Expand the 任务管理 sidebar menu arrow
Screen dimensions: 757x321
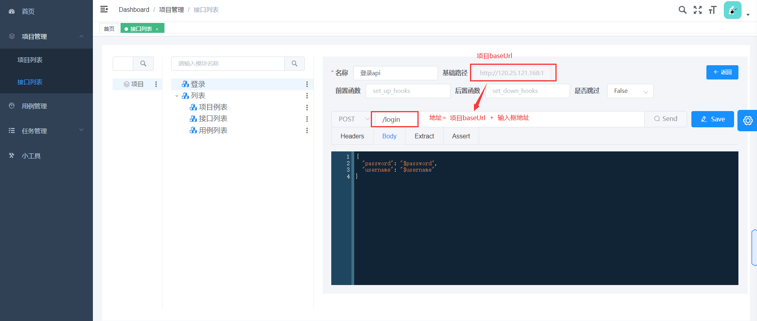tap(81, 130)
